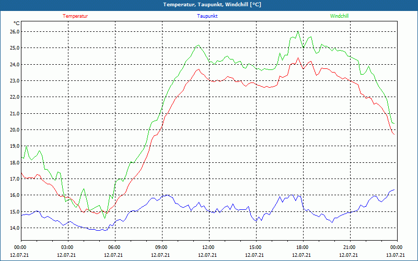
Task: Click the 17,0 y-axis value
Action: coord(15,179)
